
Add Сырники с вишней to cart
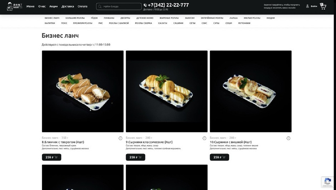tap(220, 157)
